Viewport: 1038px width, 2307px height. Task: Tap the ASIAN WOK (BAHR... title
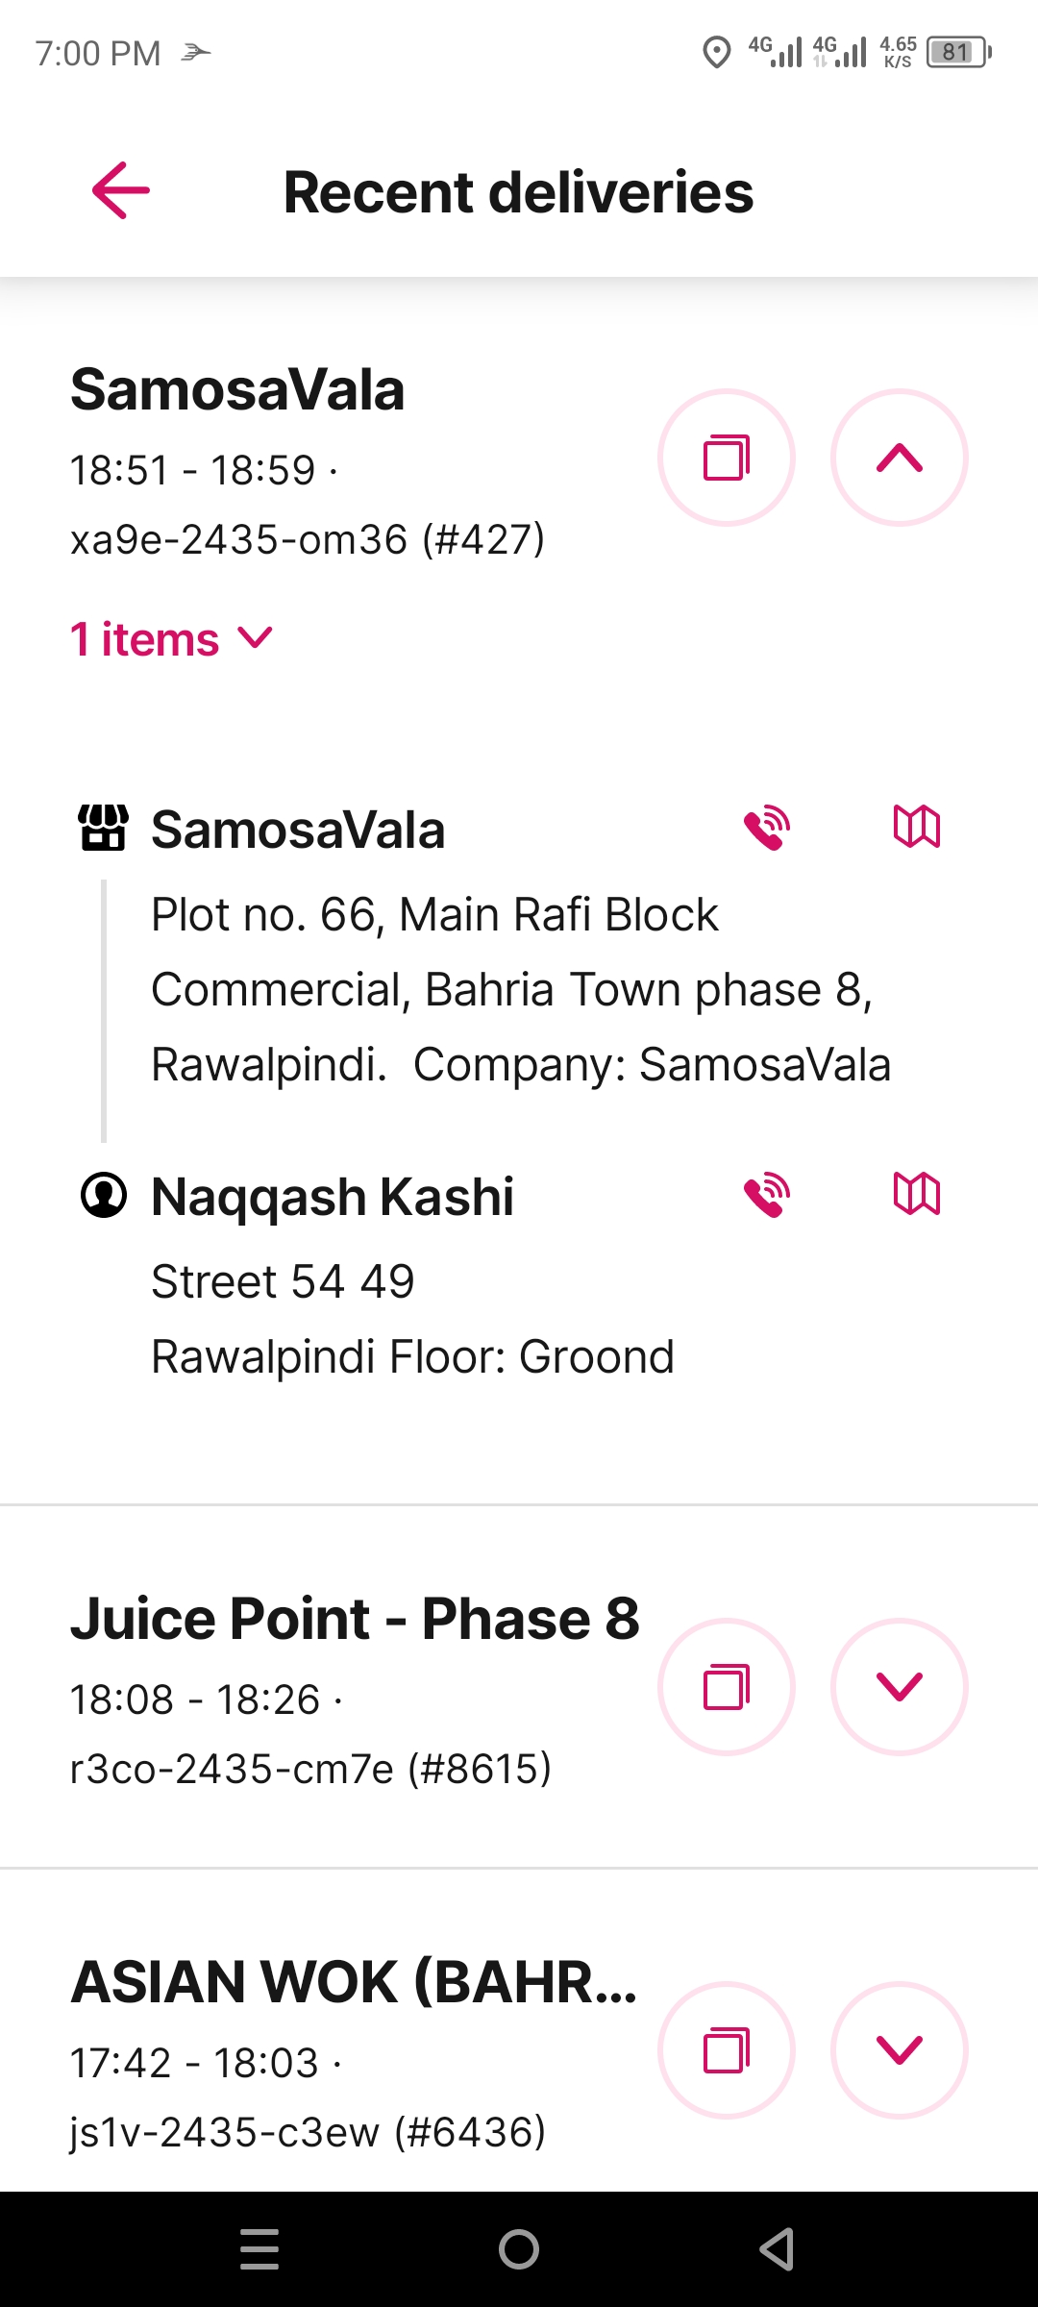point(354,1982)
